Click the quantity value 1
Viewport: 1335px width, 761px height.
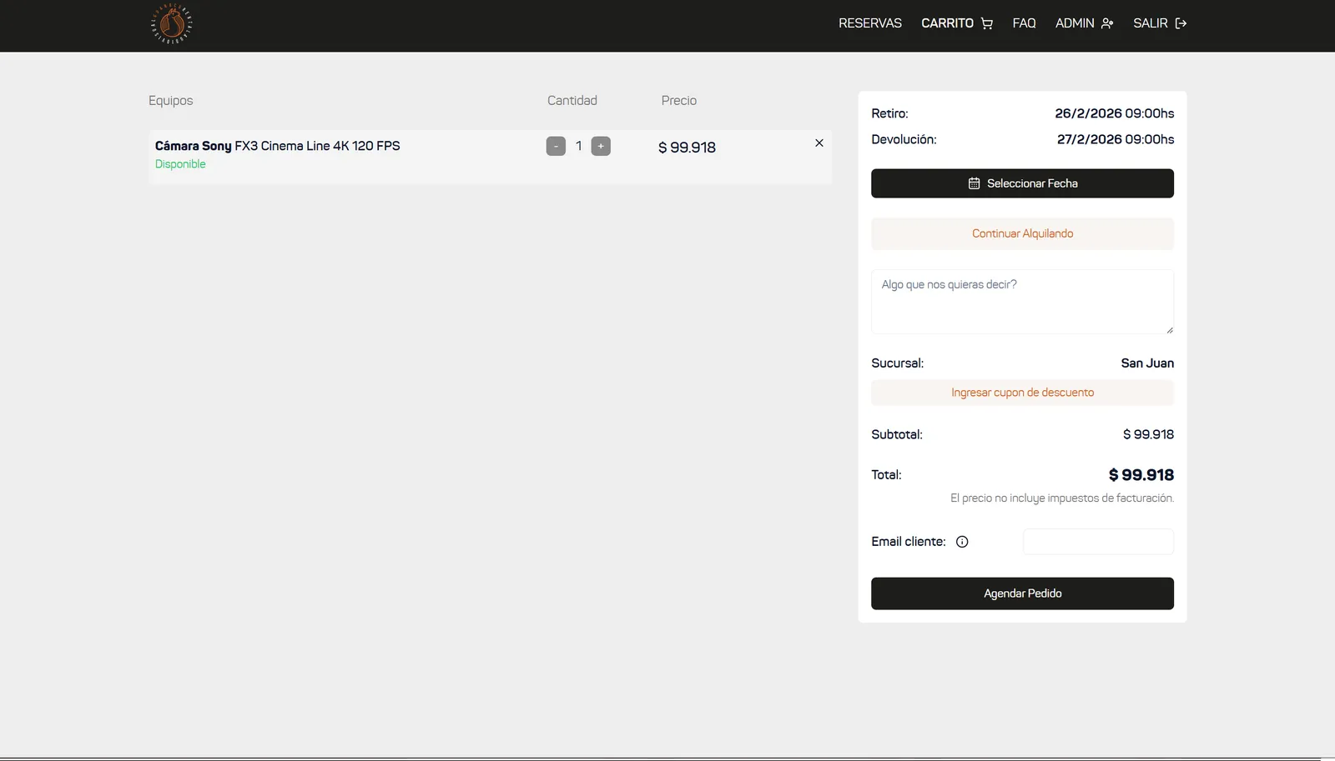tap(578, 146)
